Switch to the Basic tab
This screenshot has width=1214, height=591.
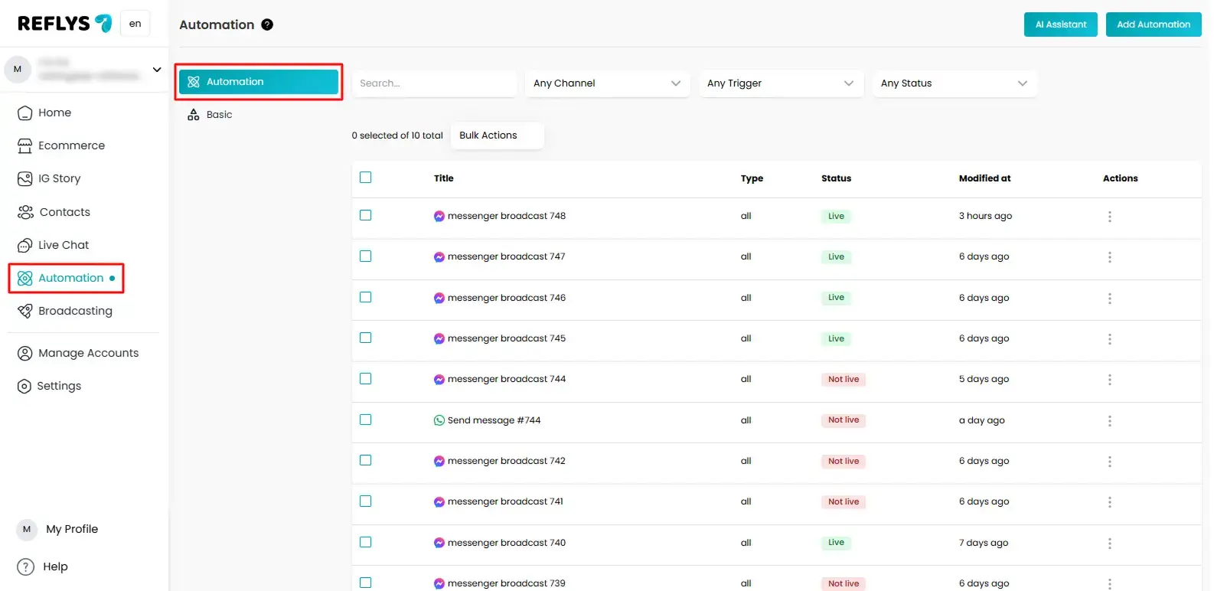219,115
